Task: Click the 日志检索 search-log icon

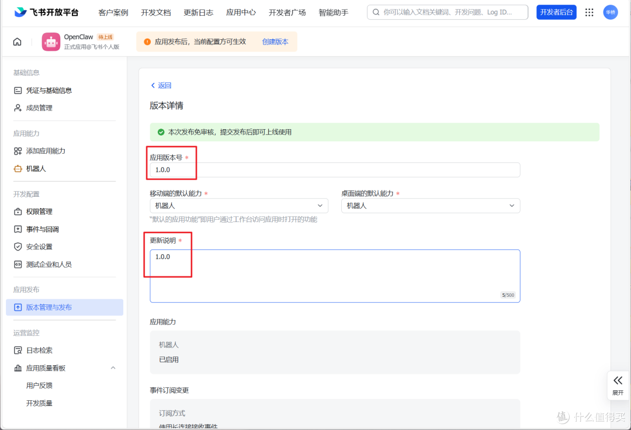Action: [x=18, y=351]
